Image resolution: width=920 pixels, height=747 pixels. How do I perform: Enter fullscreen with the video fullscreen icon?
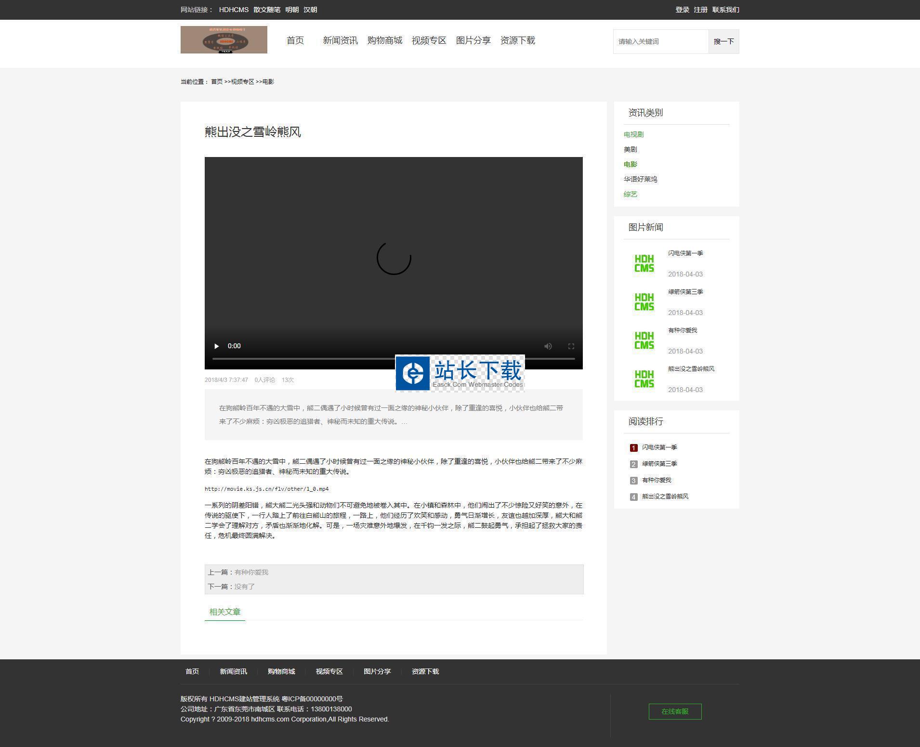click(571, 346)
